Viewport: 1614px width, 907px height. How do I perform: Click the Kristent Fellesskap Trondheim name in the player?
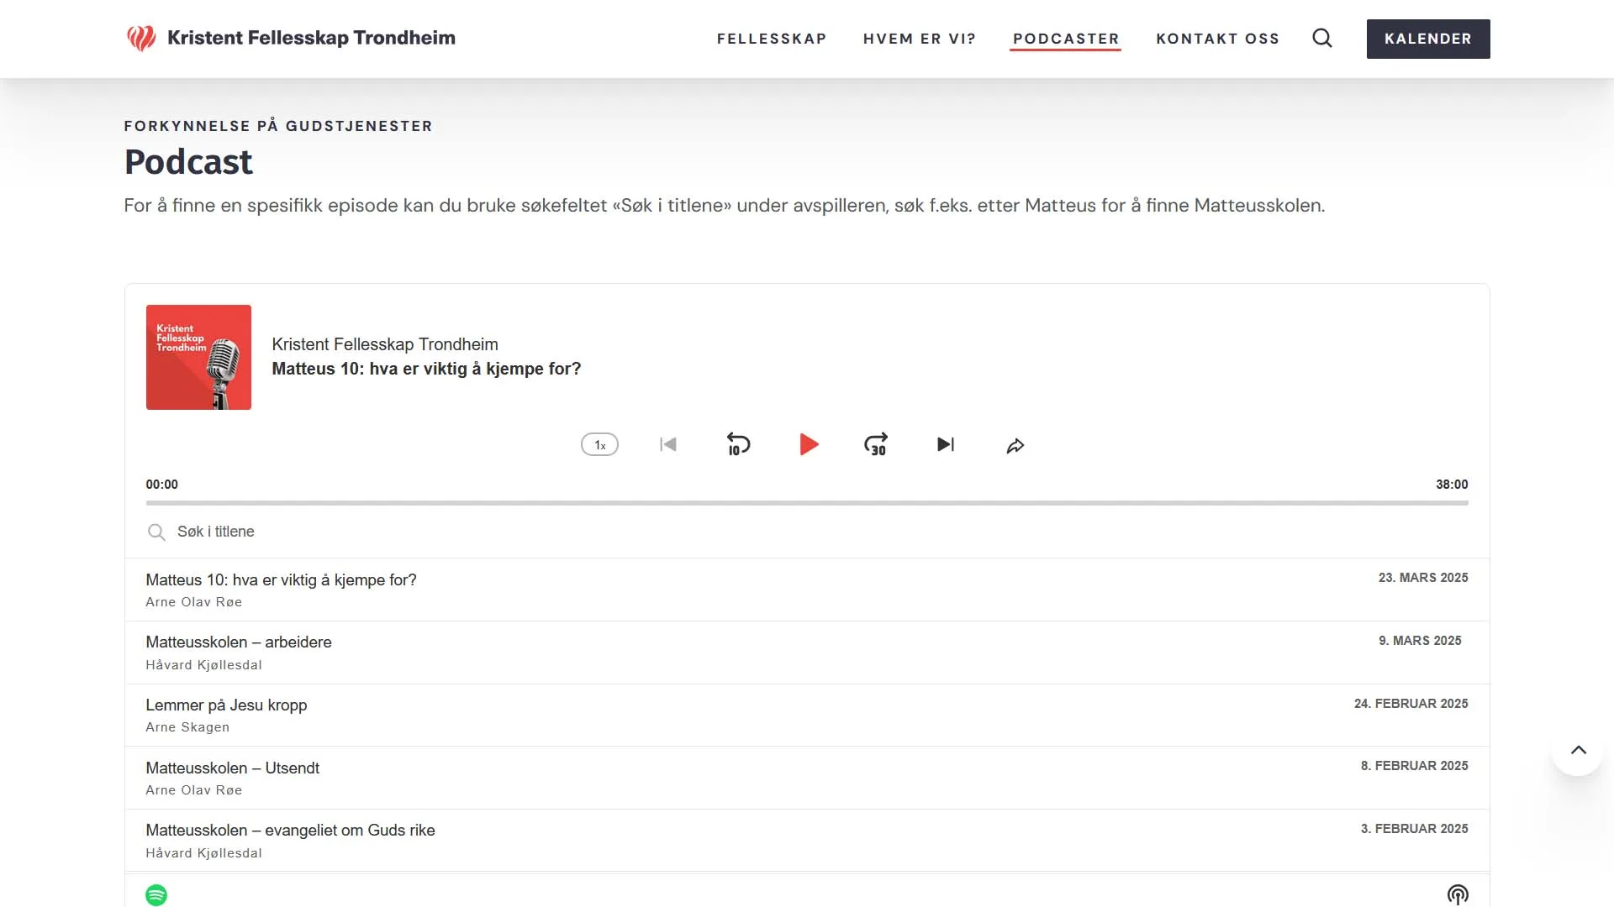pyautogui.click(x=385, y=344)
